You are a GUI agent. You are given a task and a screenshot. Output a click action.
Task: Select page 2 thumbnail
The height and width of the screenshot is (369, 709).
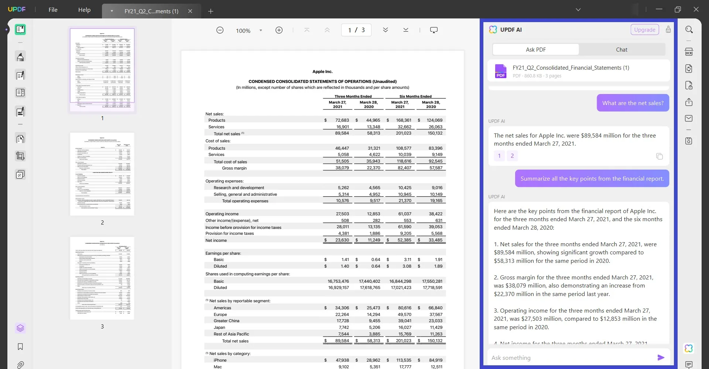102,174
